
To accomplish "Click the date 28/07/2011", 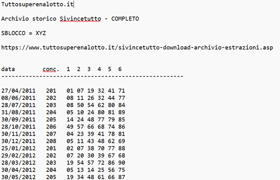I will click(18, 105).
